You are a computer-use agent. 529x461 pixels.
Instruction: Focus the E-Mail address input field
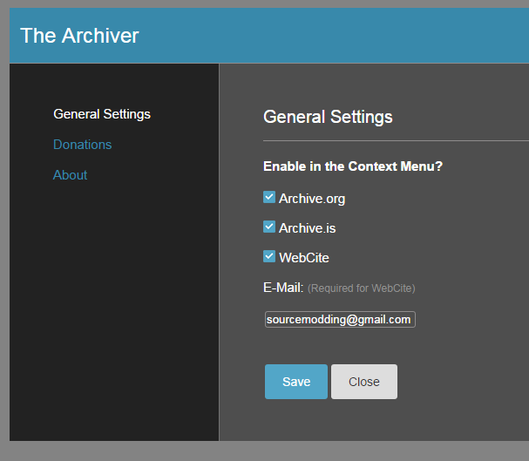coord(340,319)
